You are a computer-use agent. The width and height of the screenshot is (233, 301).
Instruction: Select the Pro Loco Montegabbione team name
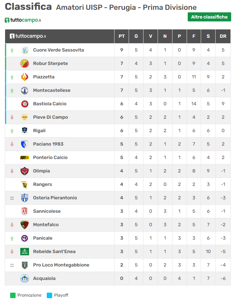point(61,265)
